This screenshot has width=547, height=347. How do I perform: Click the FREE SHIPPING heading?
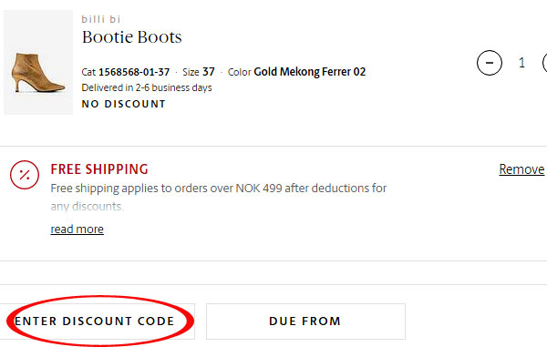[99, 169]
